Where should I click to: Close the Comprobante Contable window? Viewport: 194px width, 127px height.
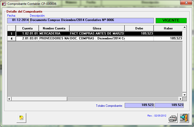point(186,3)
